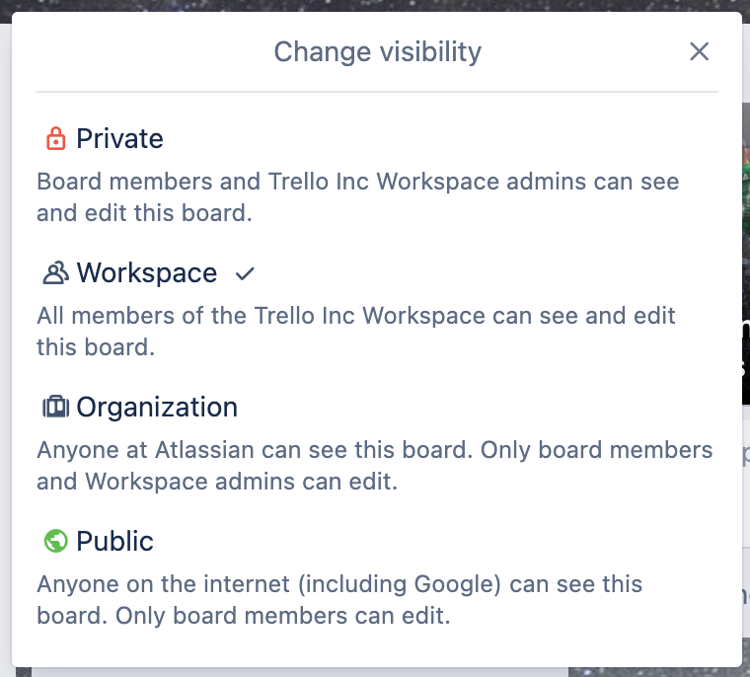750x677 pixels.
Task: Click the green globe Public icon
Action: click(55, 541)
